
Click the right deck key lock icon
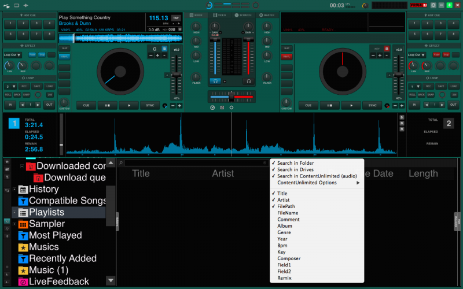coord(388,49)
